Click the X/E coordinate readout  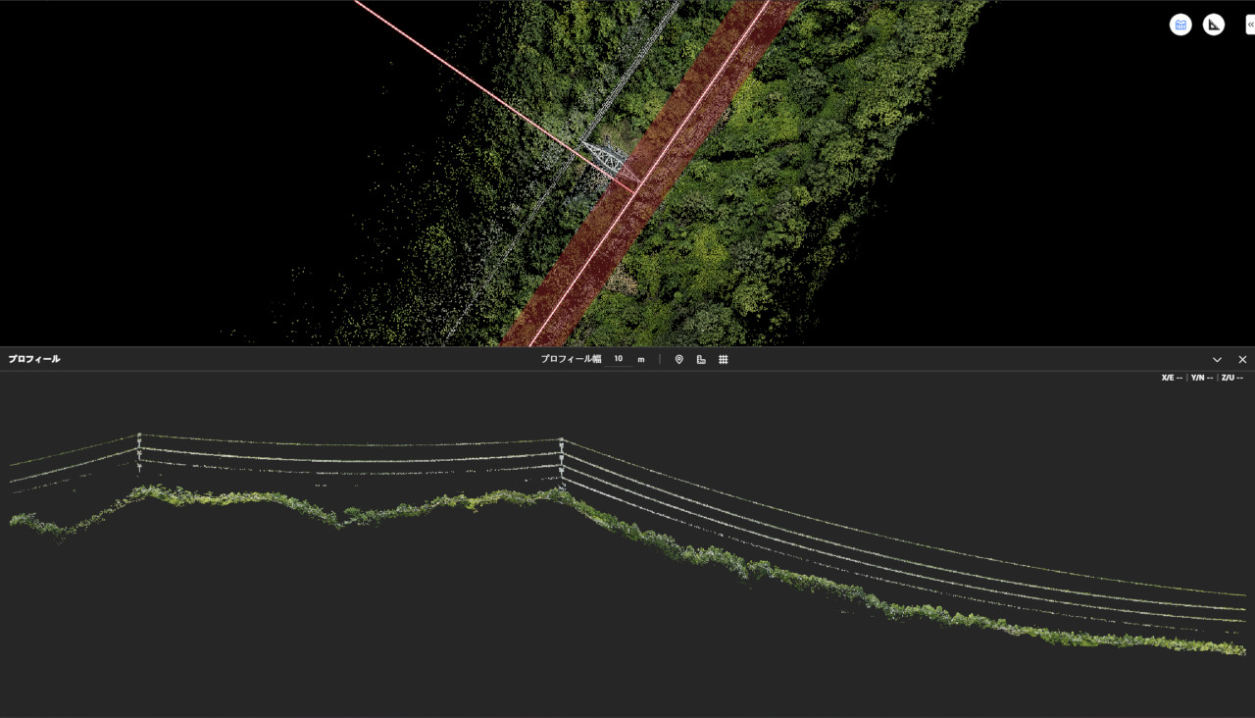click(x=1172, y=378)
